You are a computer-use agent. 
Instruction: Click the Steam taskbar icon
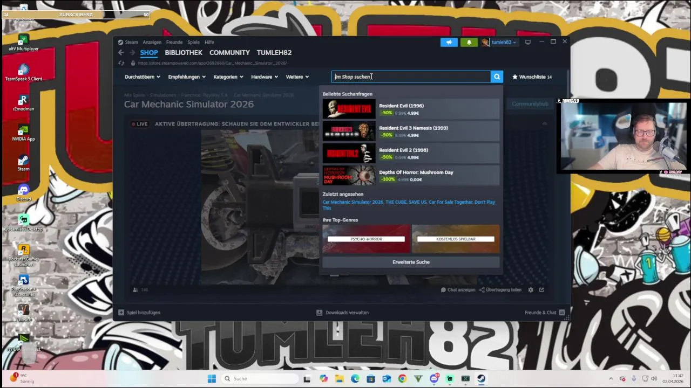(481, 379)
